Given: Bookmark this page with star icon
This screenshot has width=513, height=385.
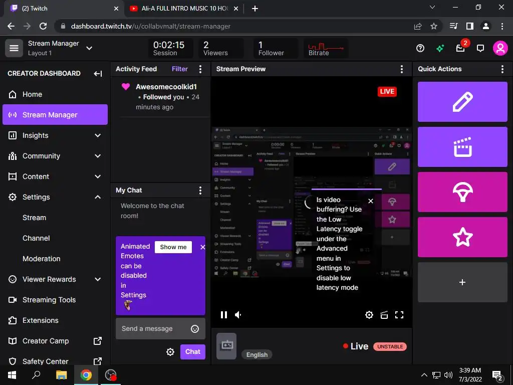Looking at the screenshot, I should point(434,26).
